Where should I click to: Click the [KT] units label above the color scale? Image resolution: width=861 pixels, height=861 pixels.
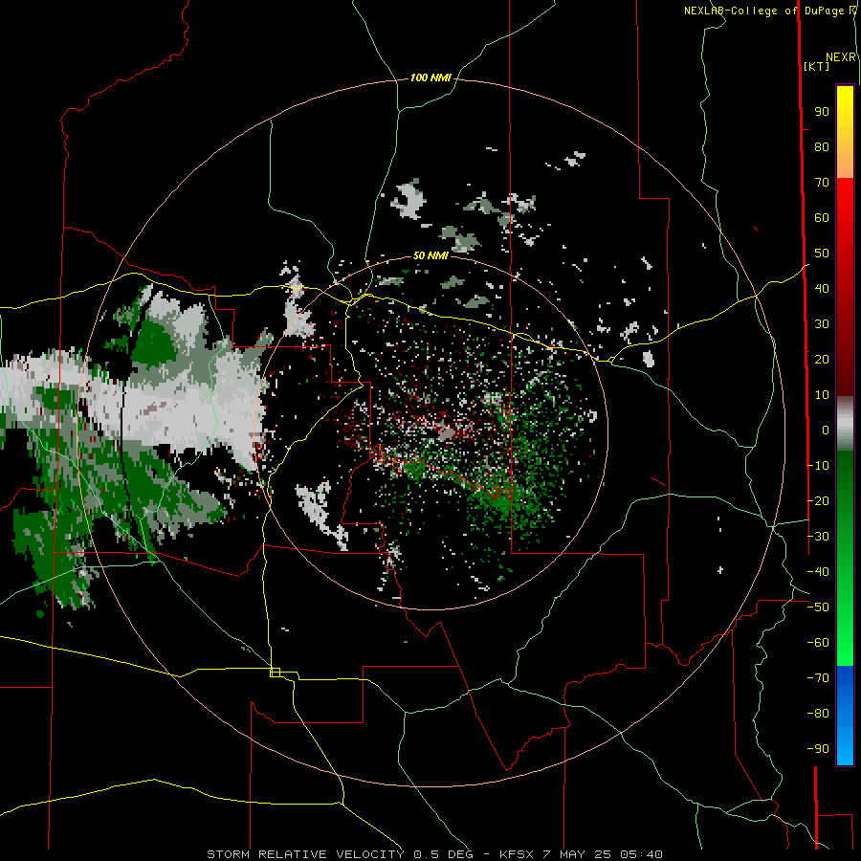coord(817,66)
